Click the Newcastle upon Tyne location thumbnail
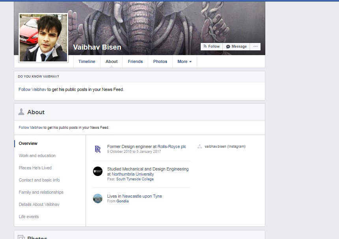The height and width of the screenshot is (239, 339). (x=97, y=198)
